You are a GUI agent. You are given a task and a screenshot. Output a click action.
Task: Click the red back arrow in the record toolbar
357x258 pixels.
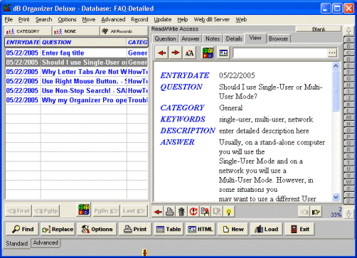coord(158,212)
